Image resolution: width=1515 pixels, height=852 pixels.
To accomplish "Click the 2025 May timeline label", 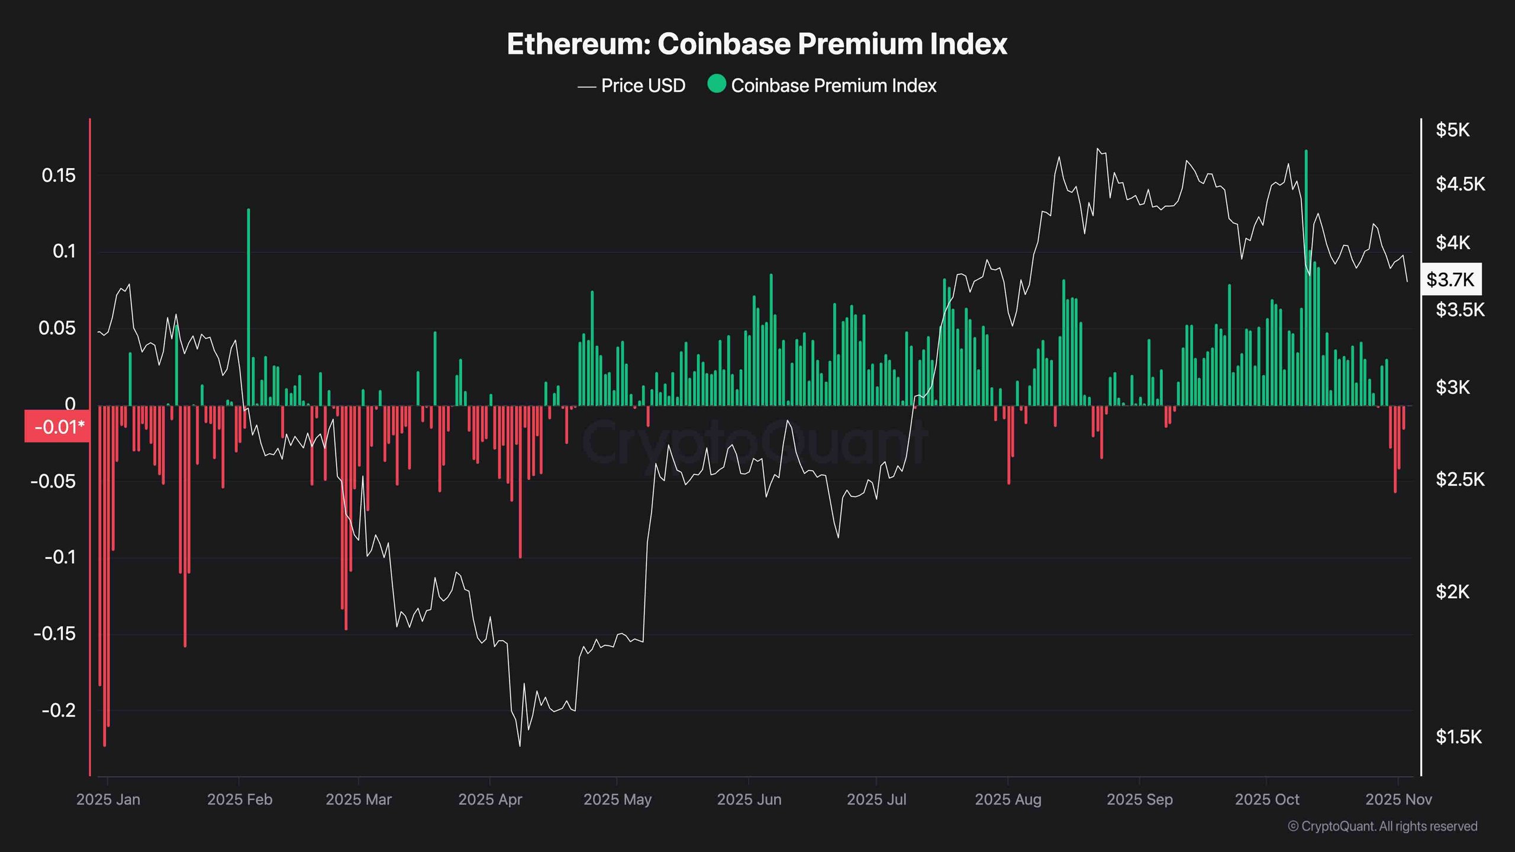I will [617, 799].
